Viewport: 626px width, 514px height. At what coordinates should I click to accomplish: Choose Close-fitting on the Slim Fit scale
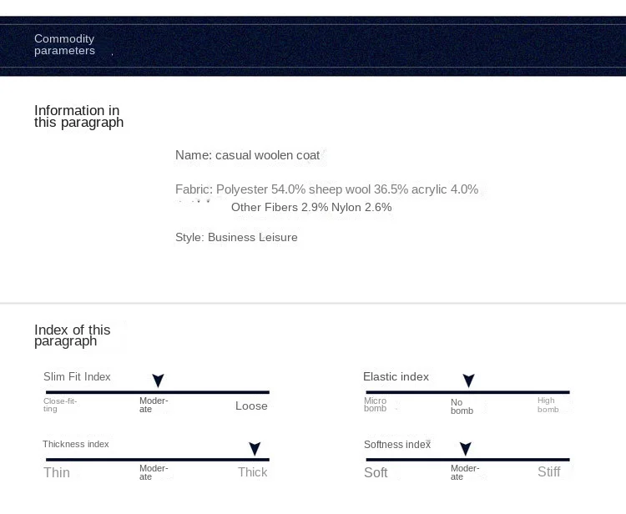point(60,406)
